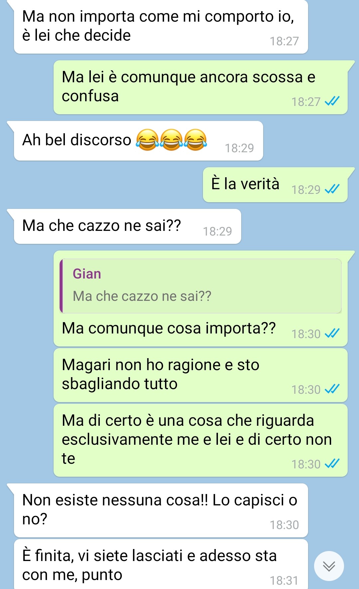Select the message 'Ma lei è comunque ancora scossa'

click(201, 87)
